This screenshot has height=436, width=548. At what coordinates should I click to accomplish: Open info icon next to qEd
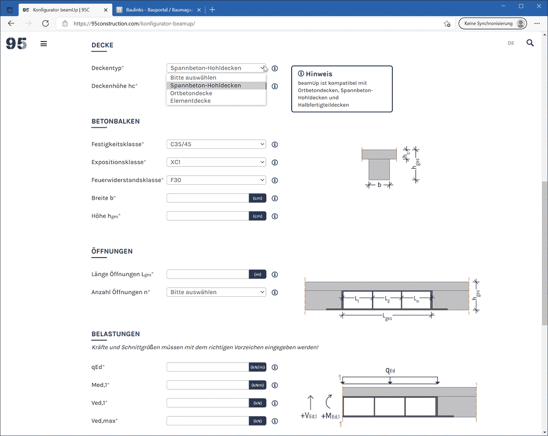coord(274,367)
